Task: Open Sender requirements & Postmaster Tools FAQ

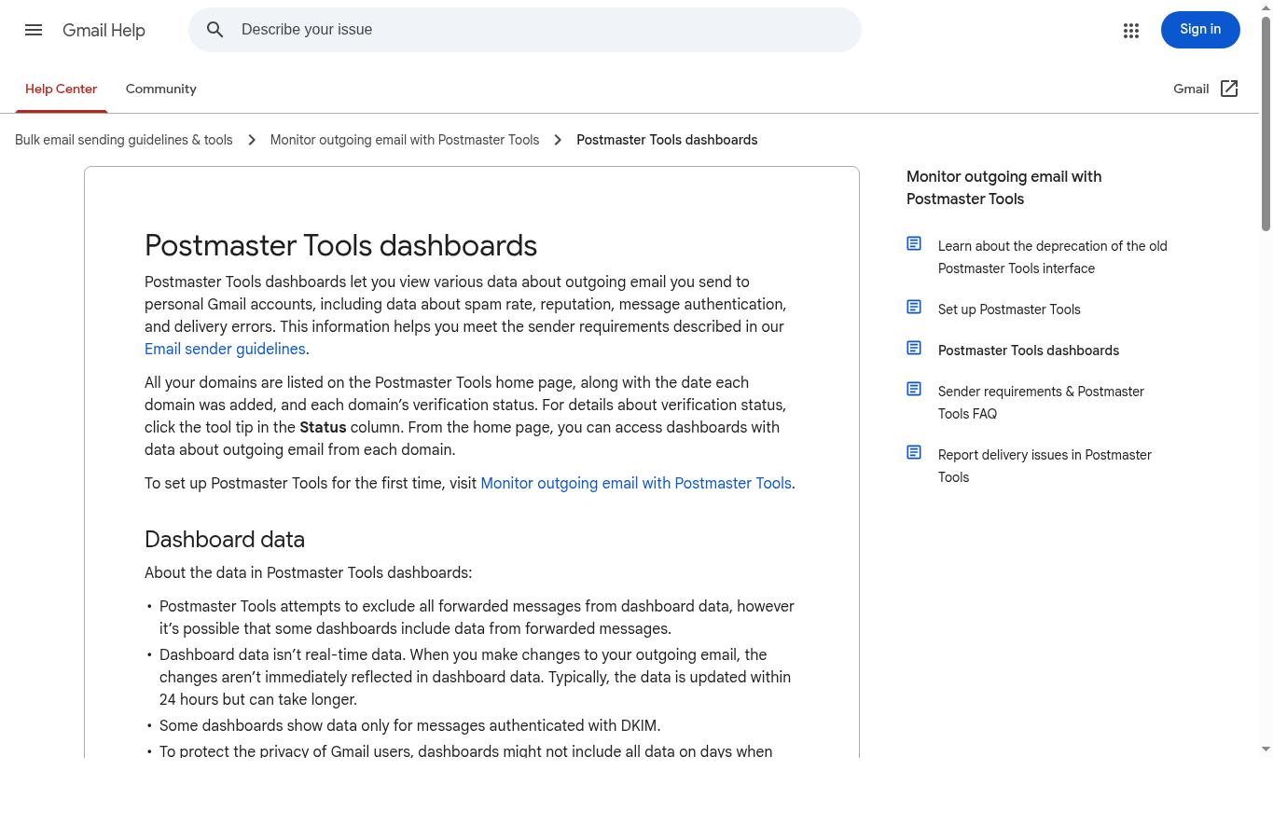Action: [x=1041, y=403]
